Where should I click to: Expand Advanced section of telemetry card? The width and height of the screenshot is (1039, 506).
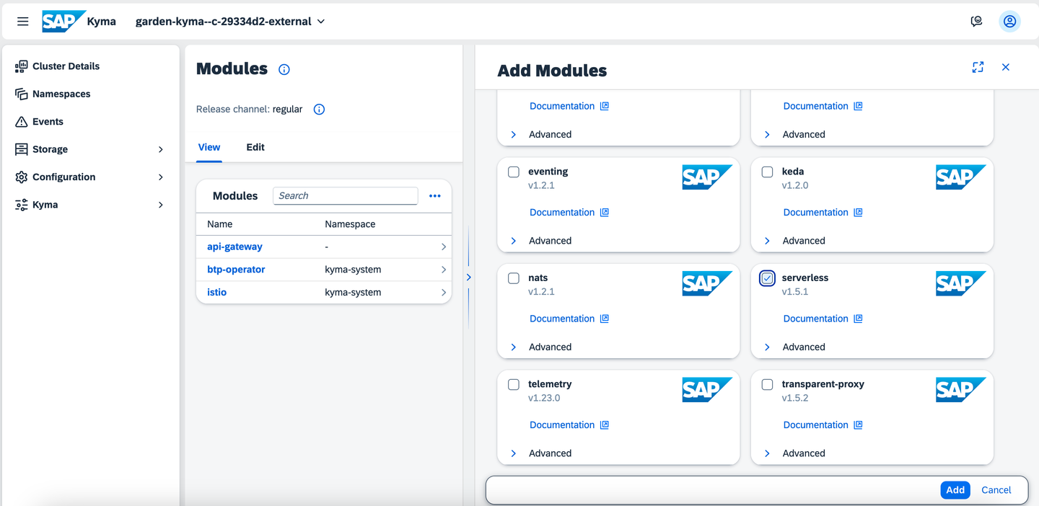coord(514,453)
